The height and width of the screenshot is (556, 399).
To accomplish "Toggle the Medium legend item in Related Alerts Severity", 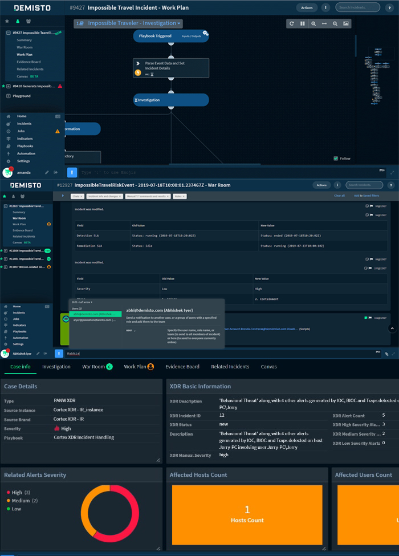I will point(22,501).
